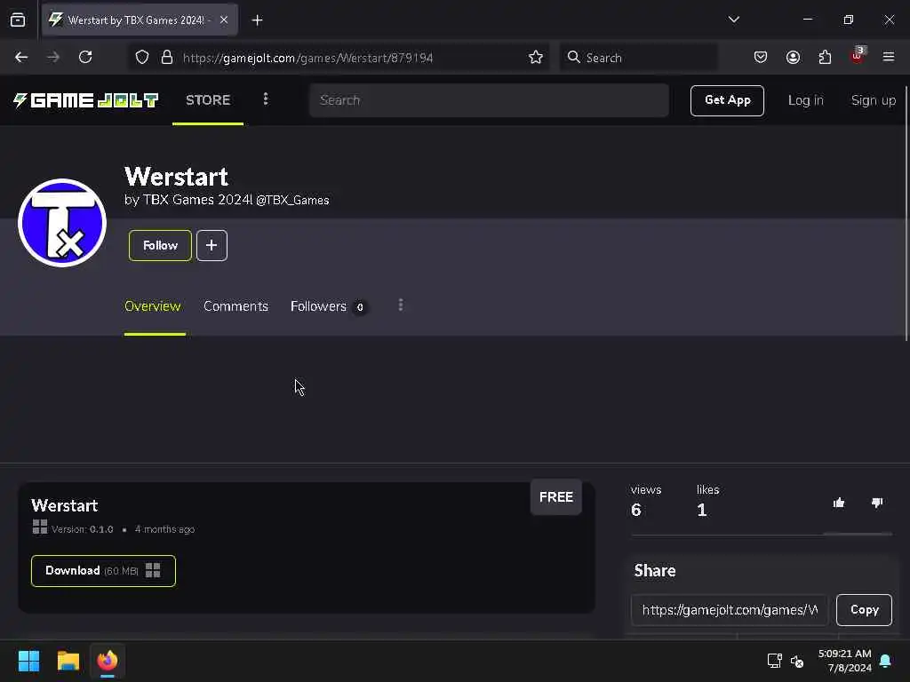Focus the Game Jolt search field
The height and width of the screenshot is (682, 910).
pyautogui.click(x=489, y=100)
